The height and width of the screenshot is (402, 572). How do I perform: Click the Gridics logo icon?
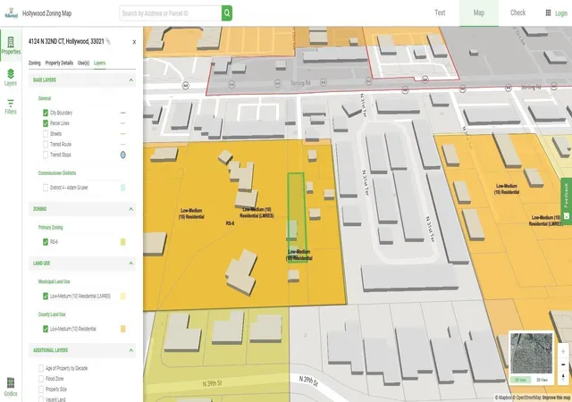[x=11, y=387]
